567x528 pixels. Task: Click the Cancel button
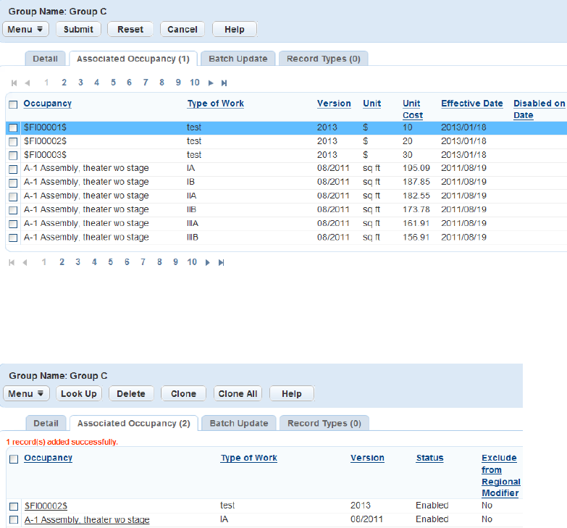182,29
